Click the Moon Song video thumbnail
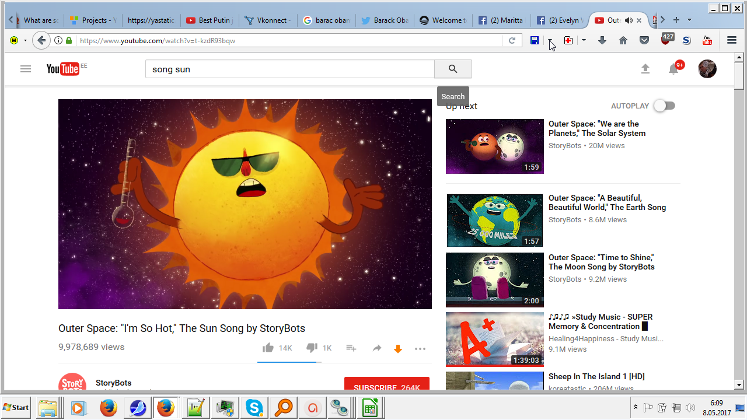The image size is (747, 420). [495, 280]
